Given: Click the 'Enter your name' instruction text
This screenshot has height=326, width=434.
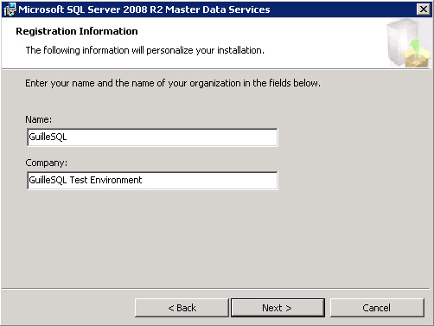Looking at the screenshot, I should point(173,83).
